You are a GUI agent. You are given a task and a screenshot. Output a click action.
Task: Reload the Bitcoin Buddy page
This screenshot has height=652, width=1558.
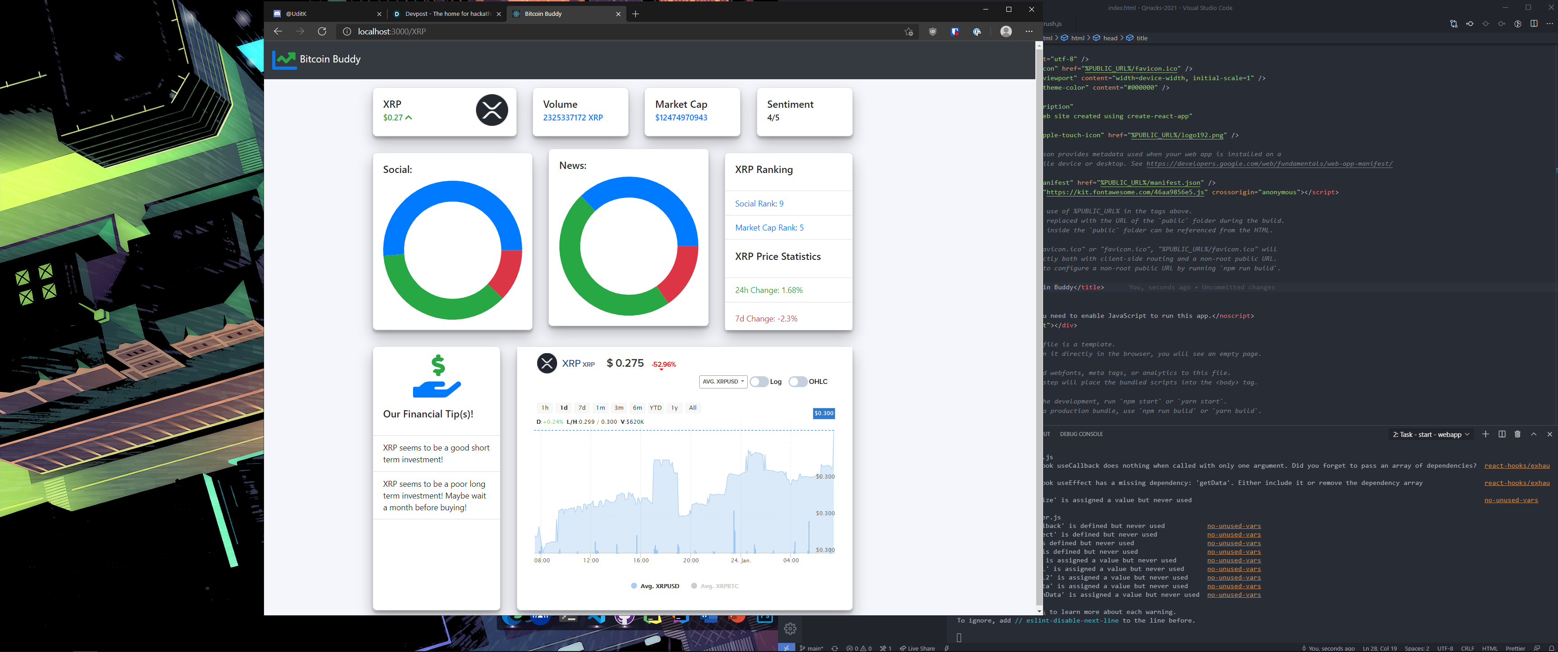(322, 31)
